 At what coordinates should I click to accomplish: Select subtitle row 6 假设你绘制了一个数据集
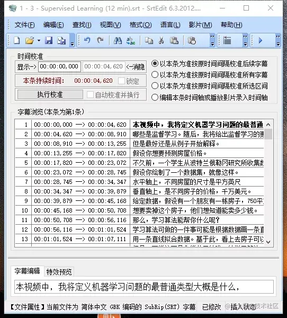click(139, 172)
